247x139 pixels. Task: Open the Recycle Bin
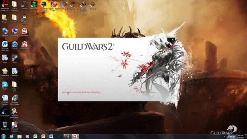(x=5, y=126)
